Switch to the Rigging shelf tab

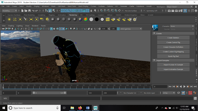(52, 15)
